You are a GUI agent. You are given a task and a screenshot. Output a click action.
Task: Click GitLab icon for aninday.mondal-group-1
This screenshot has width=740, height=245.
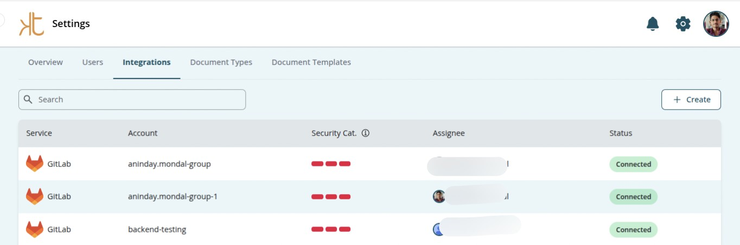point(35,196)
